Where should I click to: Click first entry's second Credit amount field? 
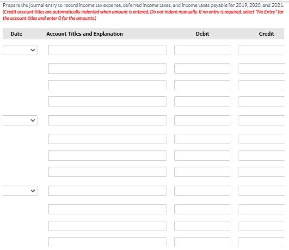(x=262, y=69)
